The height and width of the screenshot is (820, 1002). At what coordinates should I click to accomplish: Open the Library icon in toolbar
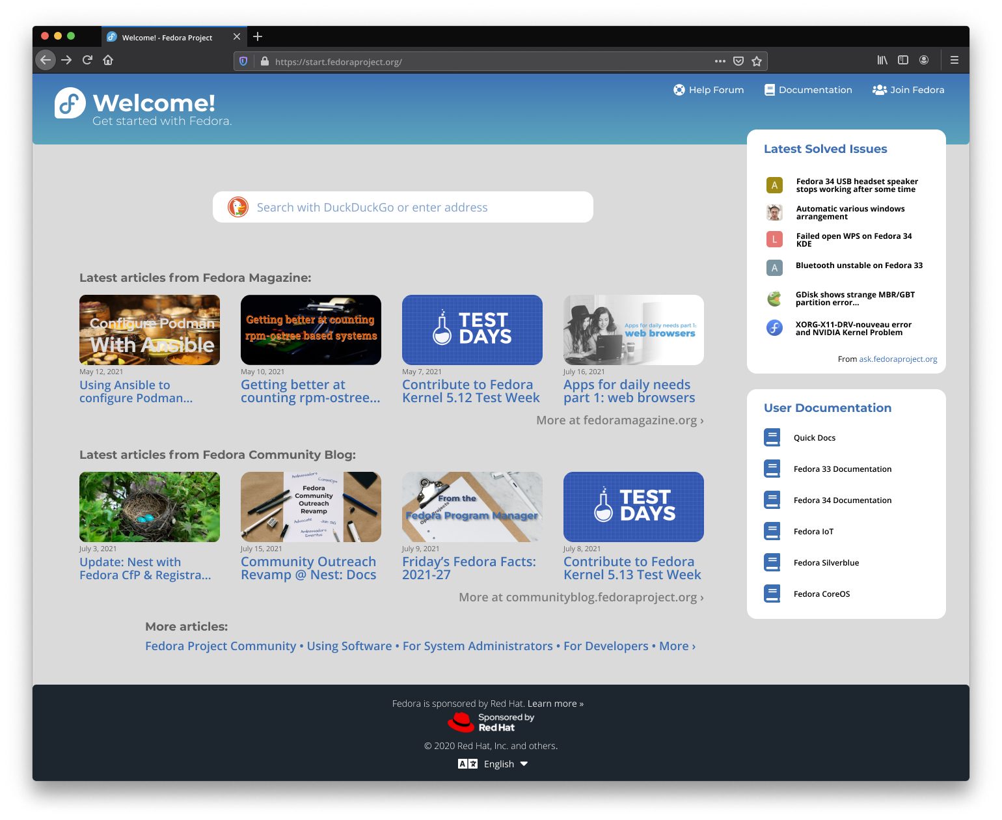coord(882,61)
